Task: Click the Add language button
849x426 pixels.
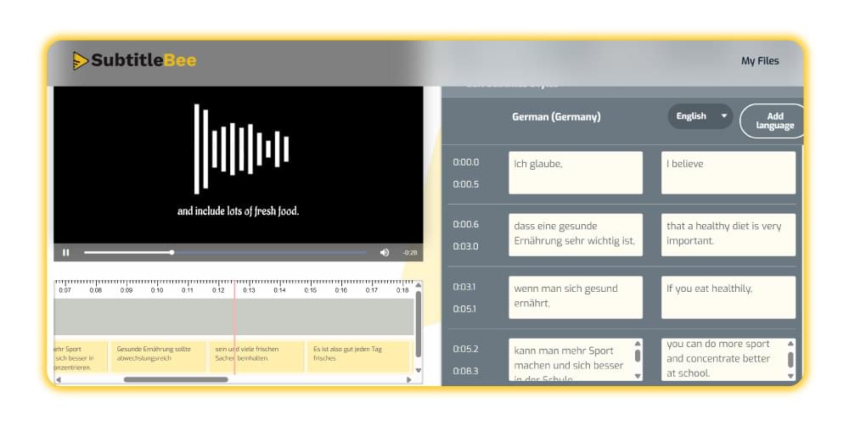Action: pos(773,121)
